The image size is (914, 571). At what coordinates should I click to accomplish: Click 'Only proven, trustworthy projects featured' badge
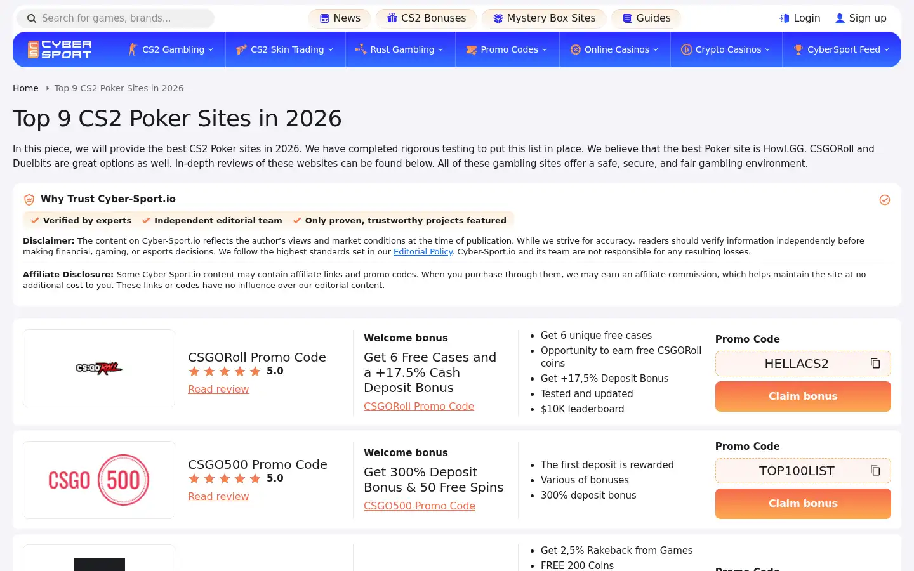[399, 220]
